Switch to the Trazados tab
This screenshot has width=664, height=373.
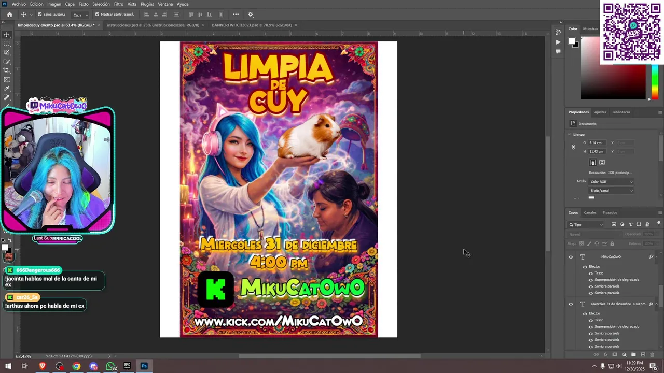point(610,212)
